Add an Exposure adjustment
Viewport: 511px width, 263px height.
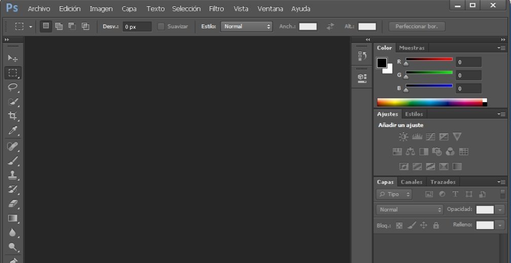pos(444,137)
